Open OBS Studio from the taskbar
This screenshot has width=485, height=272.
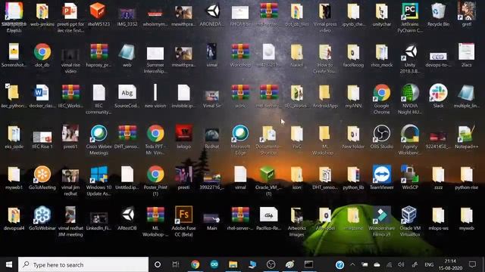(271, 264)
